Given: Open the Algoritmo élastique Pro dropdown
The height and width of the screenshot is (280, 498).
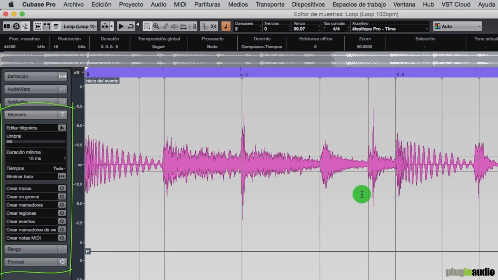Looking at the screenshot, I should pos(389,29).
